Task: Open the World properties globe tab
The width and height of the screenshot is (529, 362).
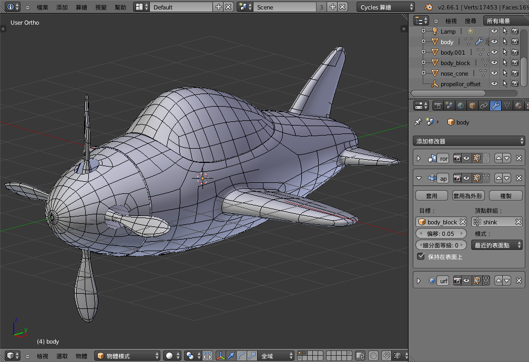Action: coord(461,106)
